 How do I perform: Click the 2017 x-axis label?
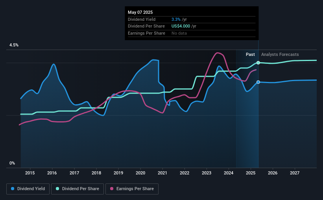point(74,173)
